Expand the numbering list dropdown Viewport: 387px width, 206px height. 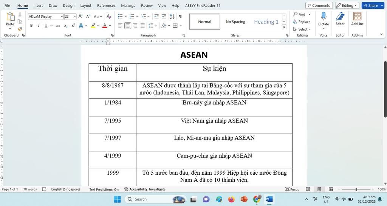[138, 17]
